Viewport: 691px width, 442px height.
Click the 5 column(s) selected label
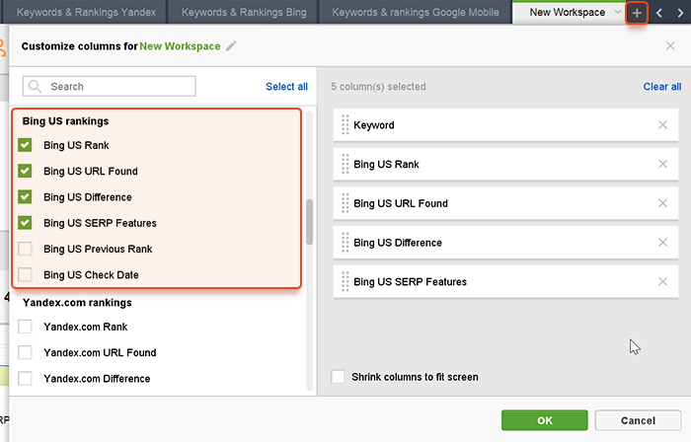coord(378,87)
